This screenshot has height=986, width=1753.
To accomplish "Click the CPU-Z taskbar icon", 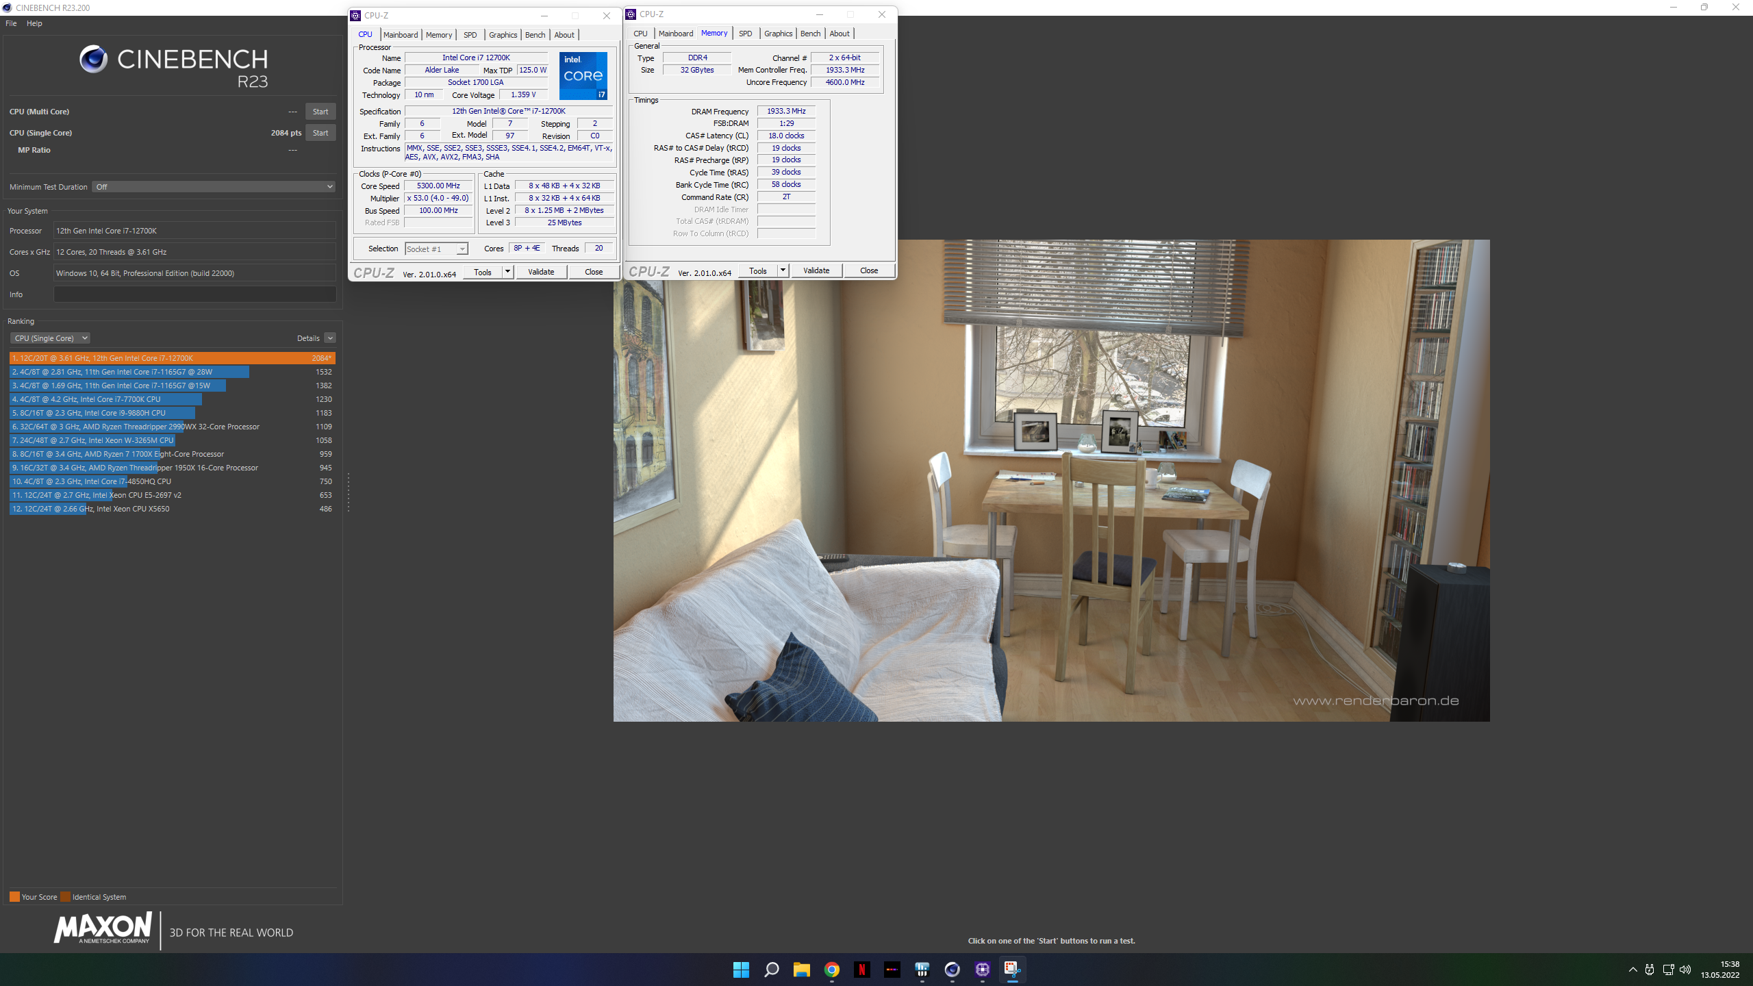I will pyautogui.click(x=983, y=969).
